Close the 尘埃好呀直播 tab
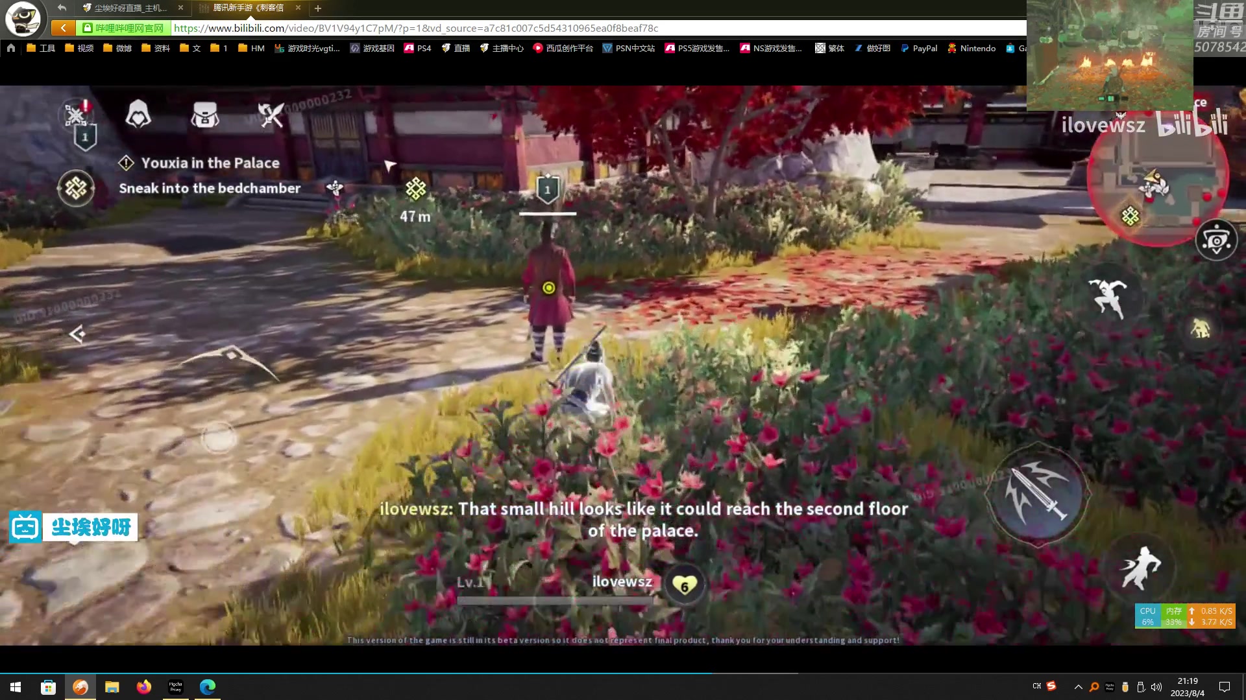 click(180, 8)
